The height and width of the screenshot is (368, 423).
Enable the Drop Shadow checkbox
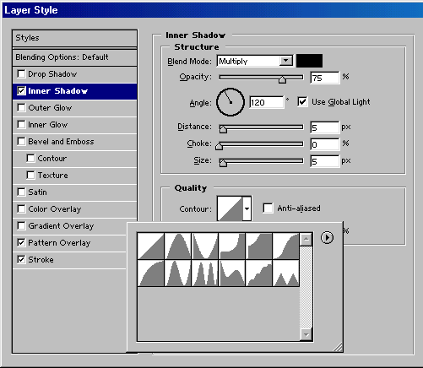[21, 74]
